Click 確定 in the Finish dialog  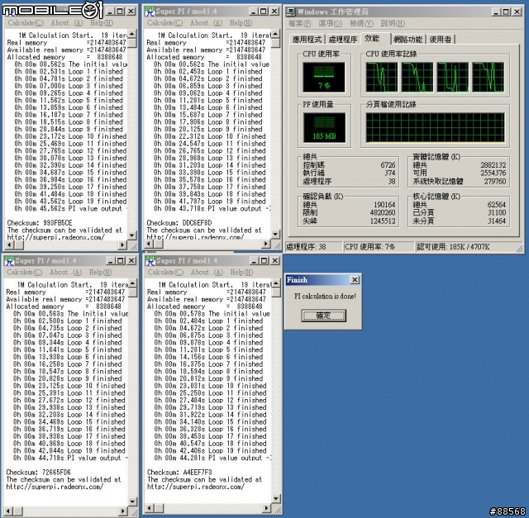pyautogui.click(x=323, y=316)
